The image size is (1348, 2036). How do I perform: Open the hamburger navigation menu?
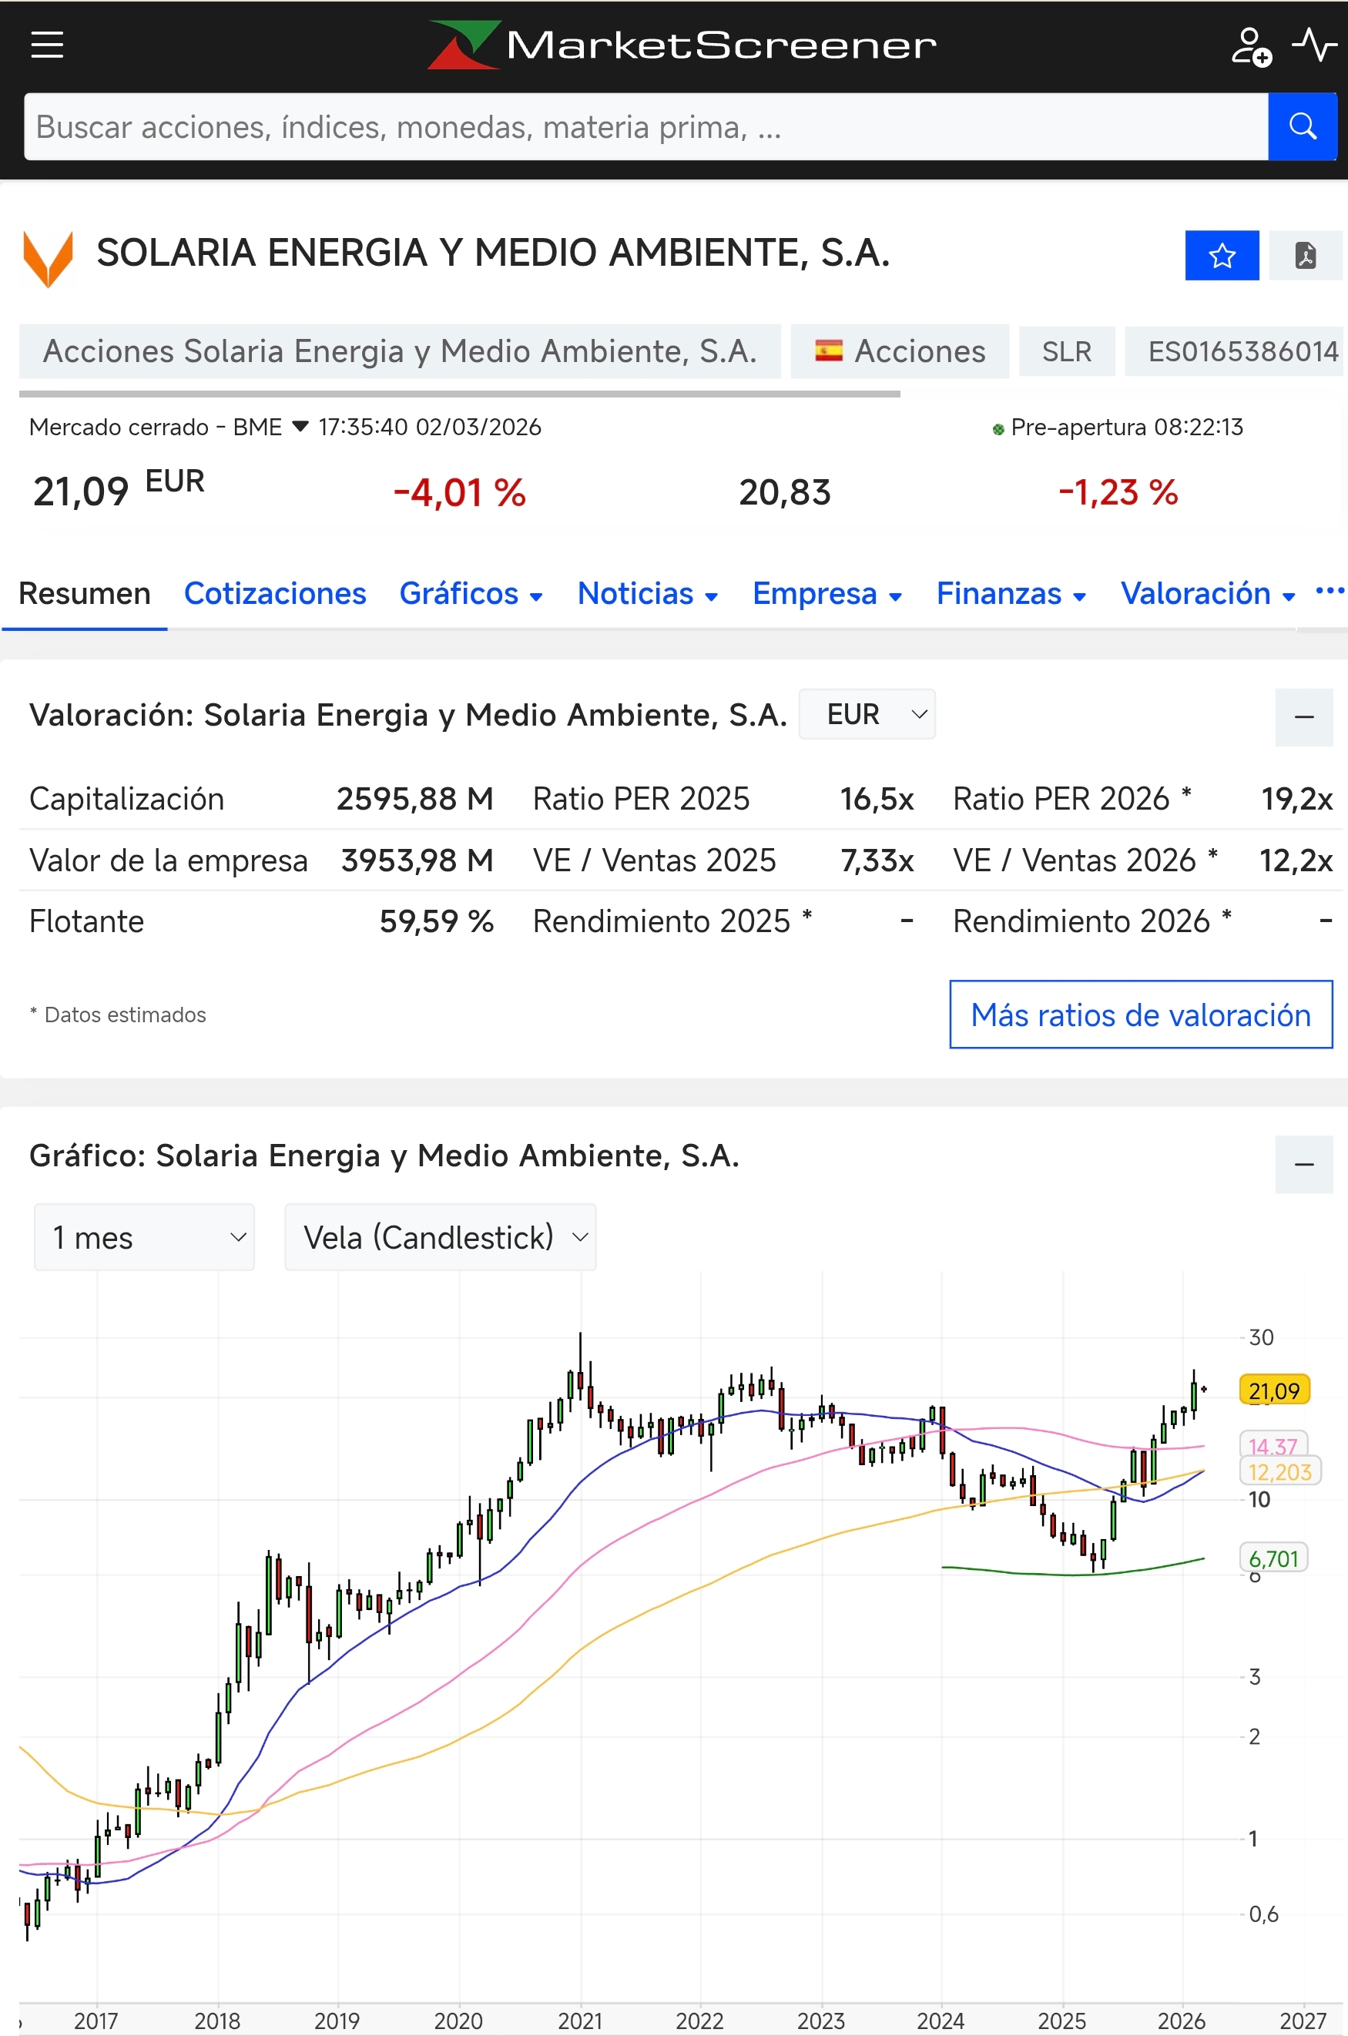[x=47, y=45]
